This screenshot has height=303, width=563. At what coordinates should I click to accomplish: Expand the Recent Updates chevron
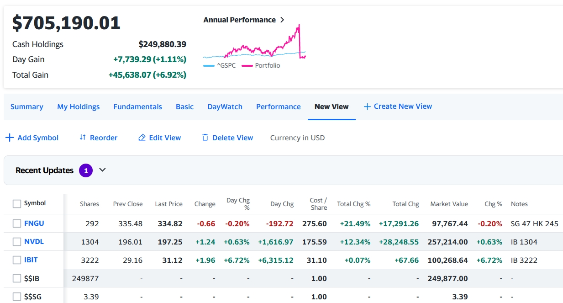(x=103, y=170)
